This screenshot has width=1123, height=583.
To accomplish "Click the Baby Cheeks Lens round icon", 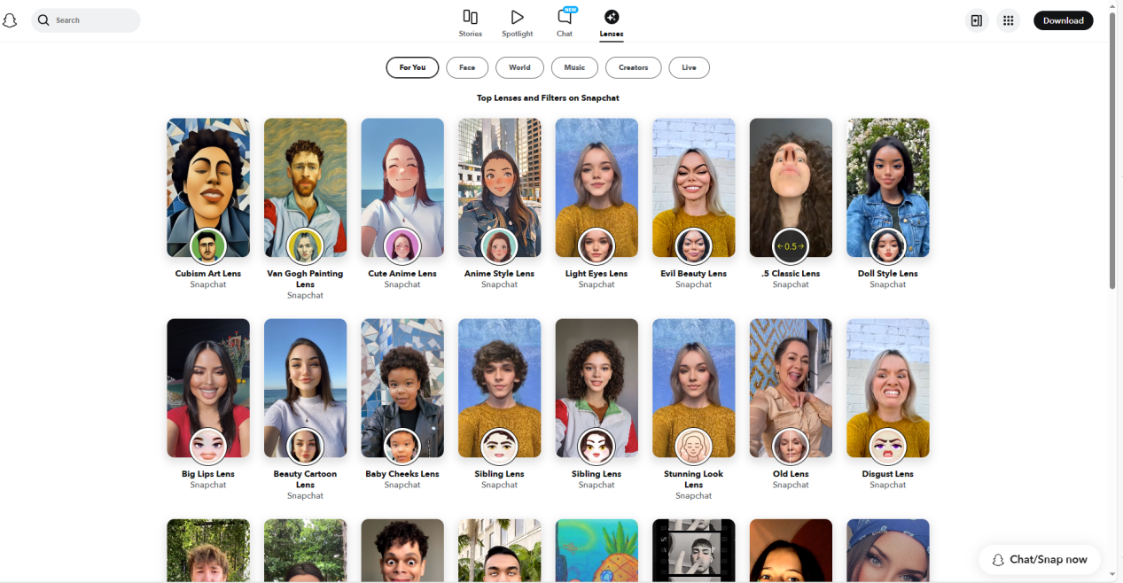I will 402,447.
